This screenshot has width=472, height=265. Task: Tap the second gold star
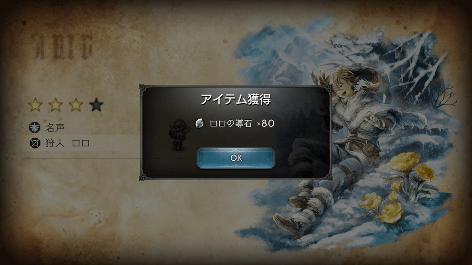pos(56,105)
